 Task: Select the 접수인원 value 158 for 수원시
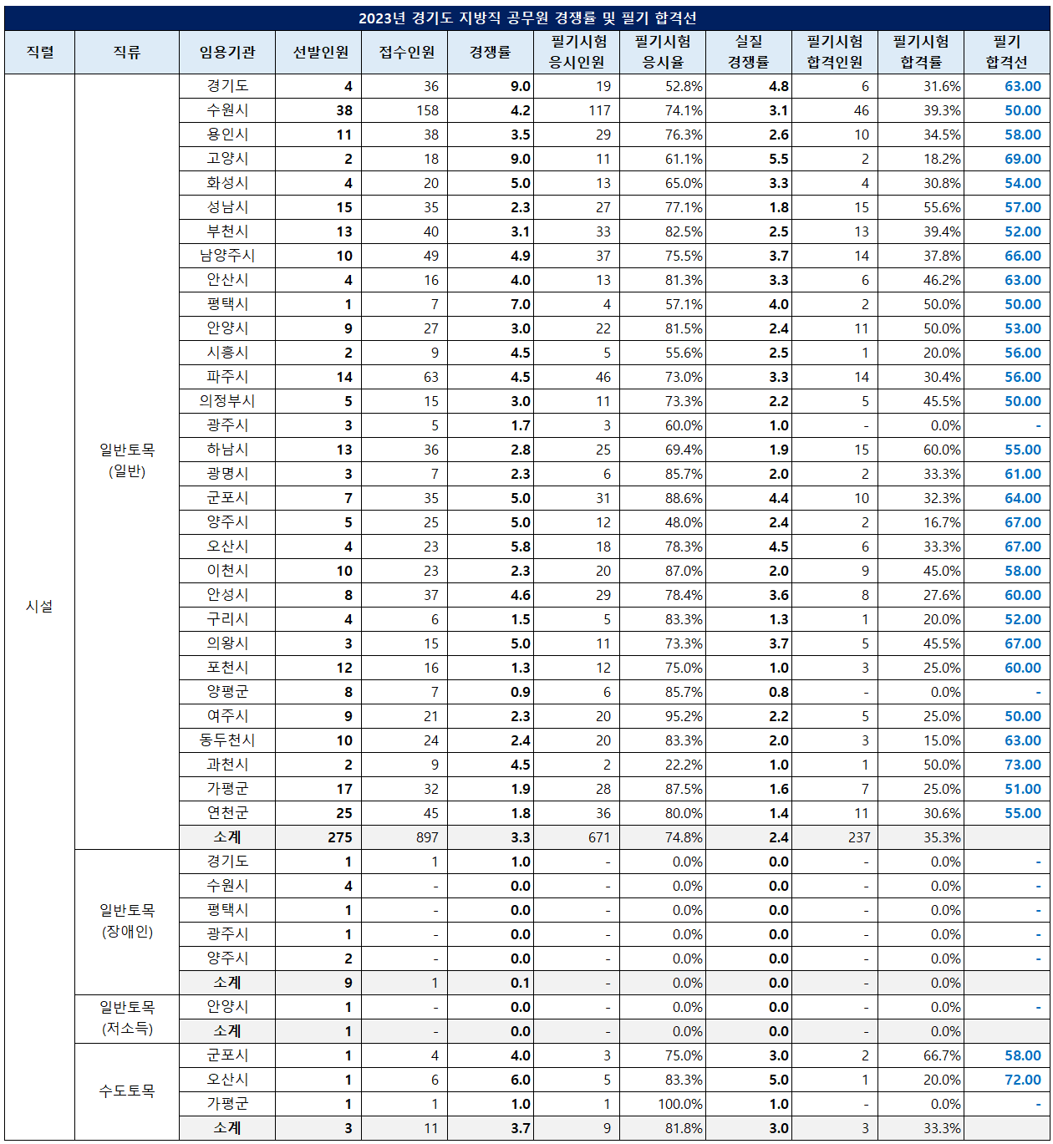point(427,110)
